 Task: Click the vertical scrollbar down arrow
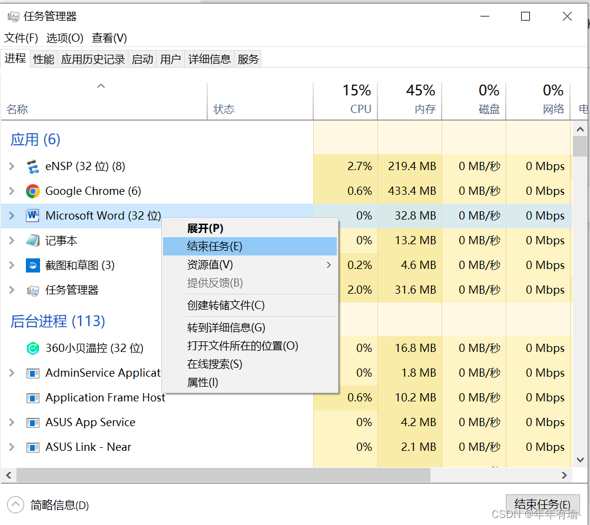coord(580,460)
